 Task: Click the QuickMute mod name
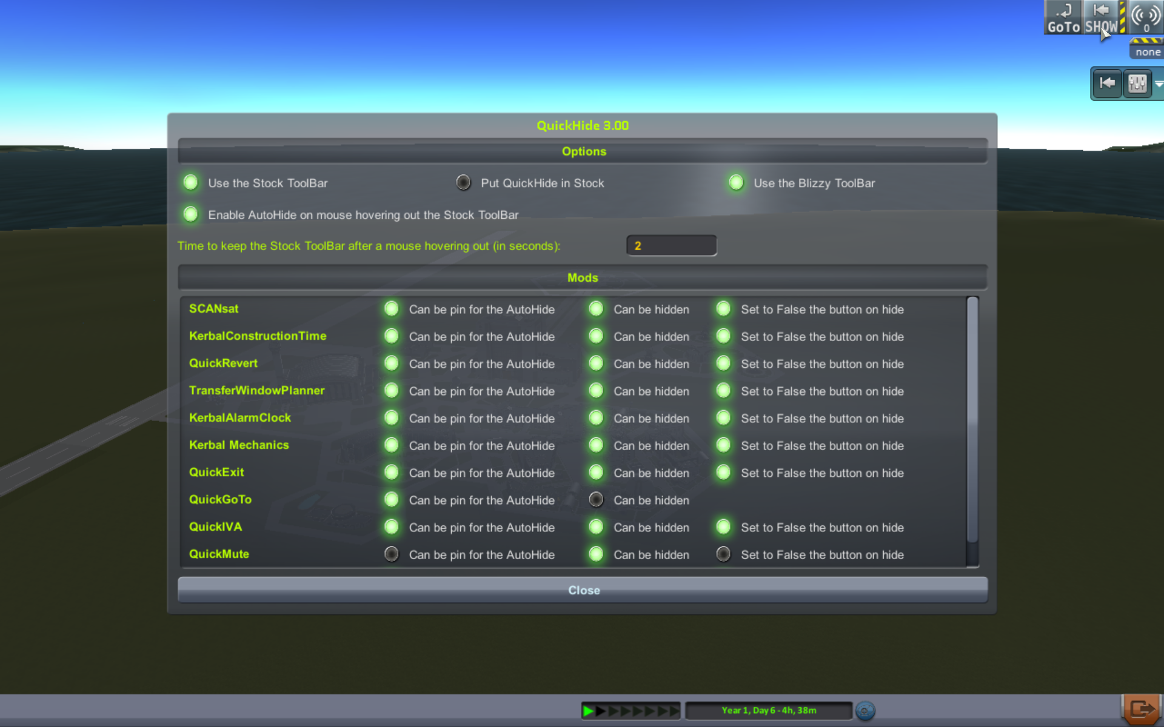coord(219,554)
